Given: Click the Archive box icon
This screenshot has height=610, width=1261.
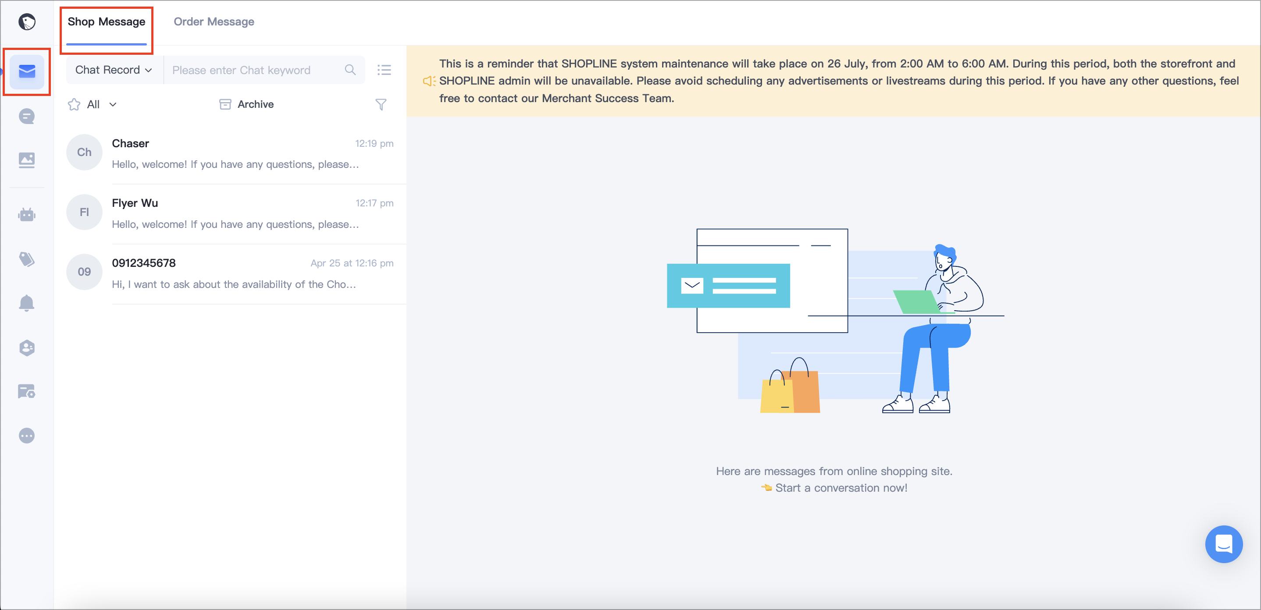Looking at the screenshot, I should point(225,104).
